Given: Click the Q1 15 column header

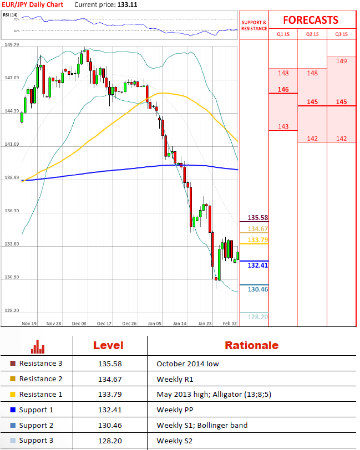Looking at the screenshot, I should click(283, 34).
